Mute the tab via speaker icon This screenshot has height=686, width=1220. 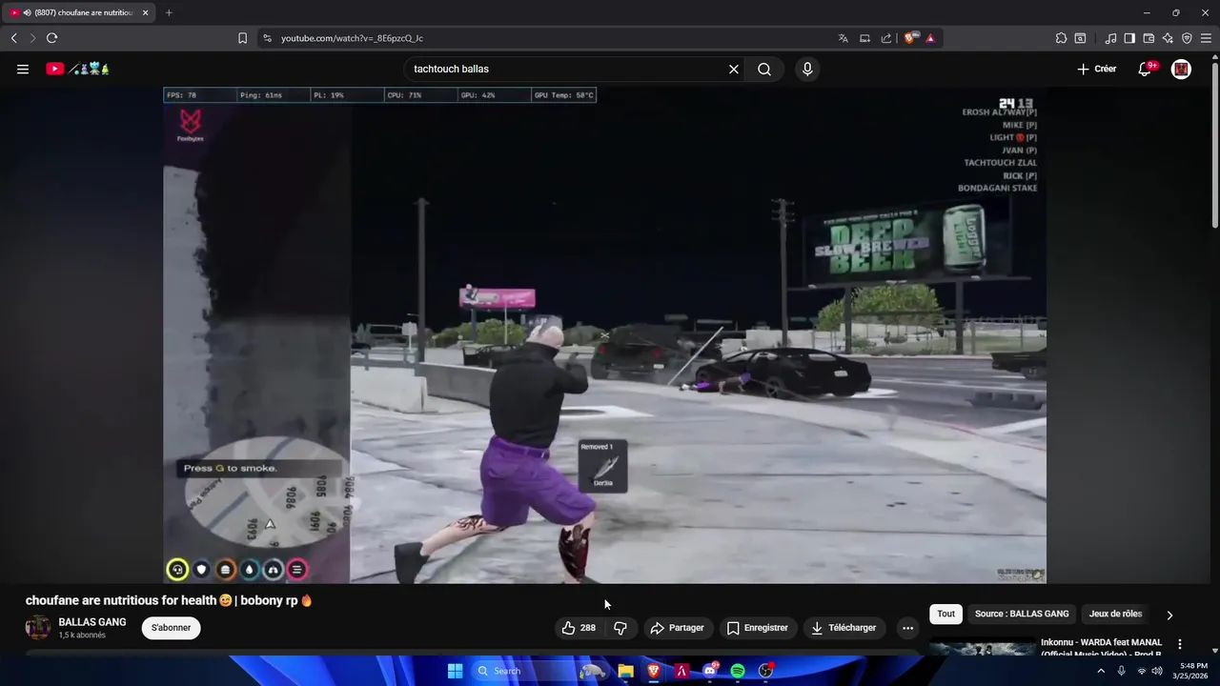click(x=26, y=12)
